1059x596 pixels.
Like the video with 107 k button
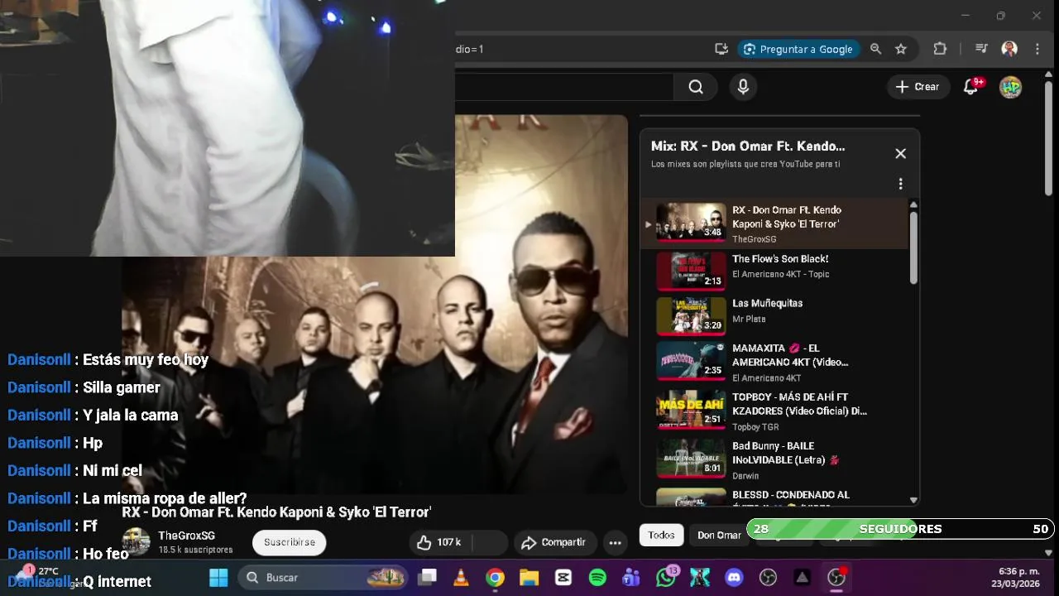tap(439, 542)
